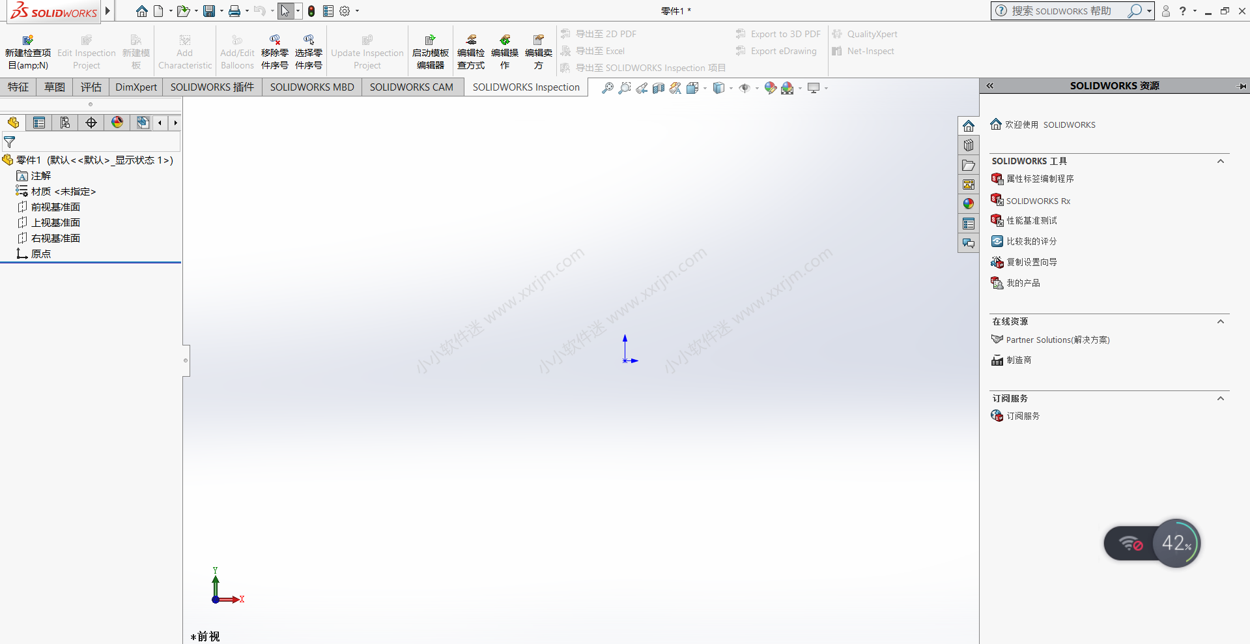The image size is (1250, 644).
Task: Open Display Style dropdown arrow
Action: (x=731, y=88)
